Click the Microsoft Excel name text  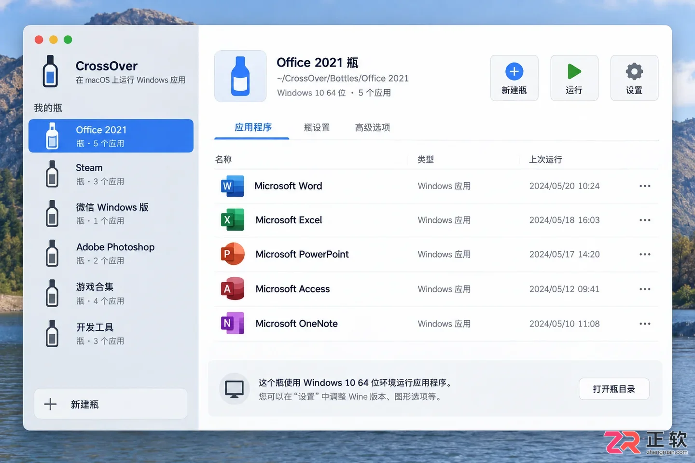[x=289, y=220]
